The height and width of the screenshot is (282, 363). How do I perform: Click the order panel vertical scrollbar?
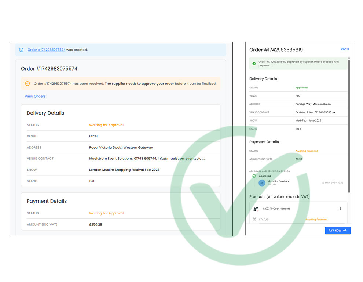349,125
